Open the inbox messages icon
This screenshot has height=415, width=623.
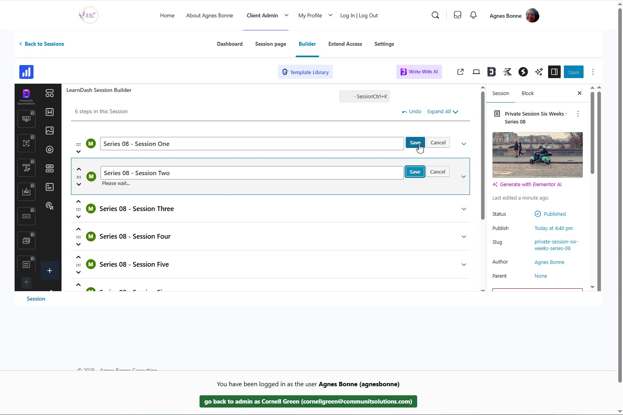(x=457, y=15)
